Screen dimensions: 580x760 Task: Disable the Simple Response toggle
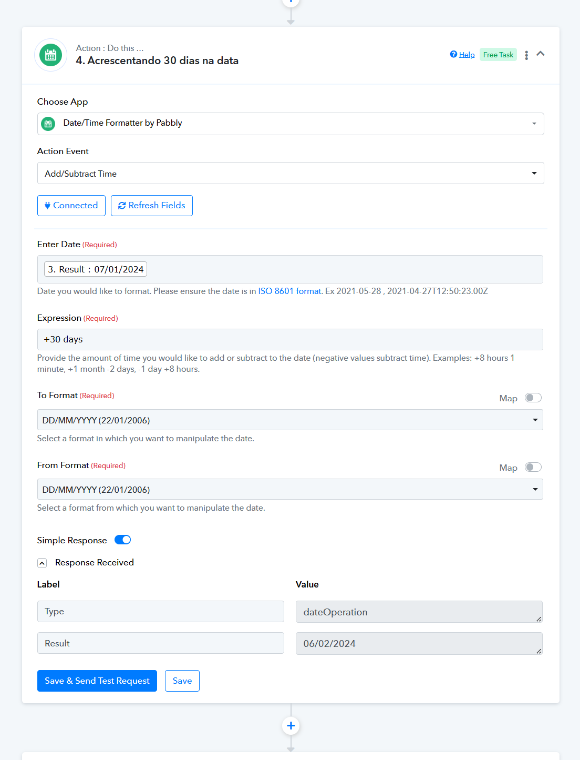click(122, 540)
